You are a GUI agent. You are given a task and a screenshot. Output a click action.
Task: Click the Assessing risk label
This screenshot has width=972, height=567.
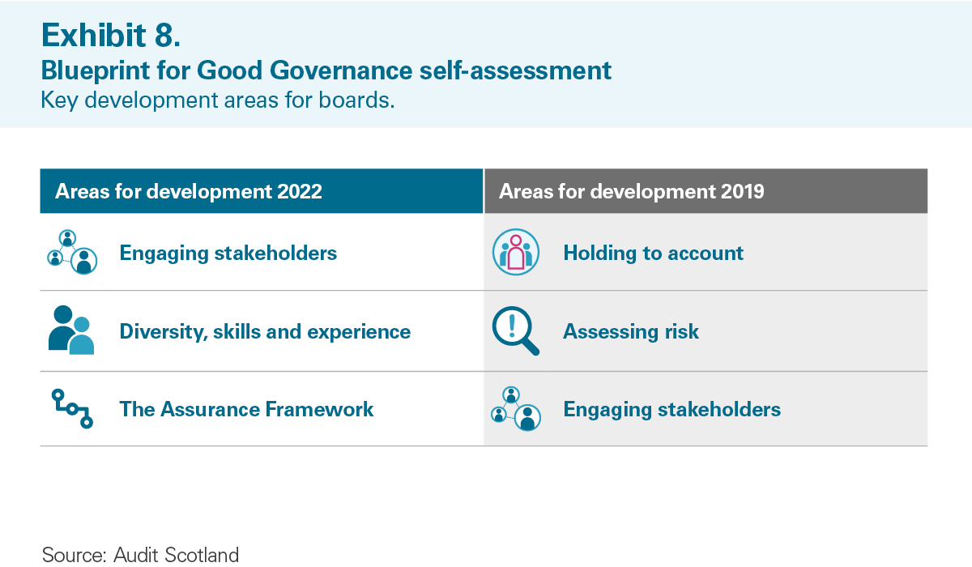pos(631,332)
